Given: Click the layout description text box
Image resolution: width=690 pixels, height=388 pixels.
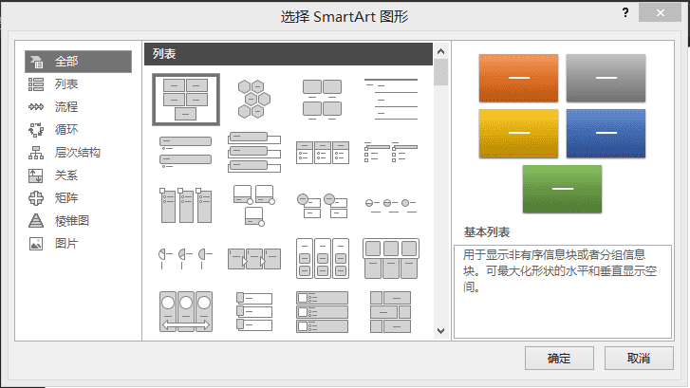Looking at the screenshot, I should click(563, 291).
